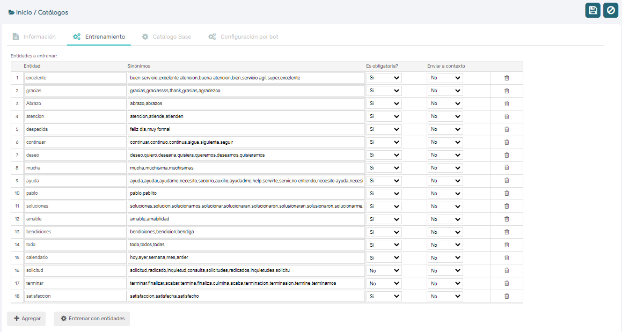Open 'Enviar a contexto' dropdown for 'gracias'

(445, 91)
